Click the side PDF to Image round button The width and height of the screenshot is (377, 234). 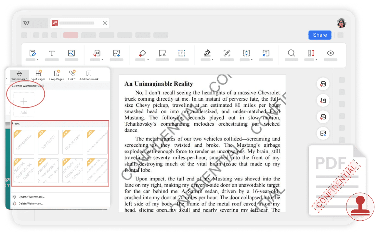click(x=323, y=133)
